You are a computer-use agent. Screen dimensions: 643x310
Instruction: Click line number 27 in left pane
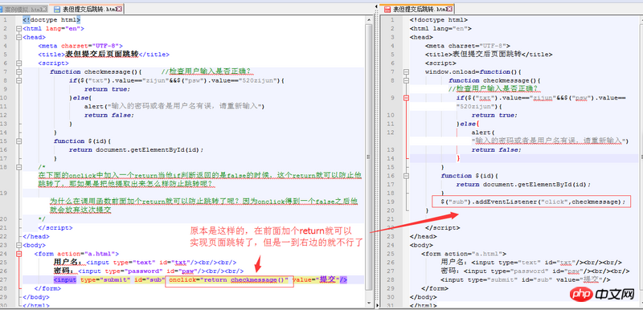pos(4,279)
